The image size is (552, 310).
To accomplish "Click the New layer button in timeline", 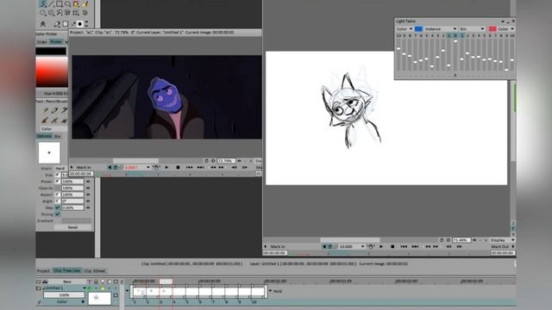I will tap(67, 282).
